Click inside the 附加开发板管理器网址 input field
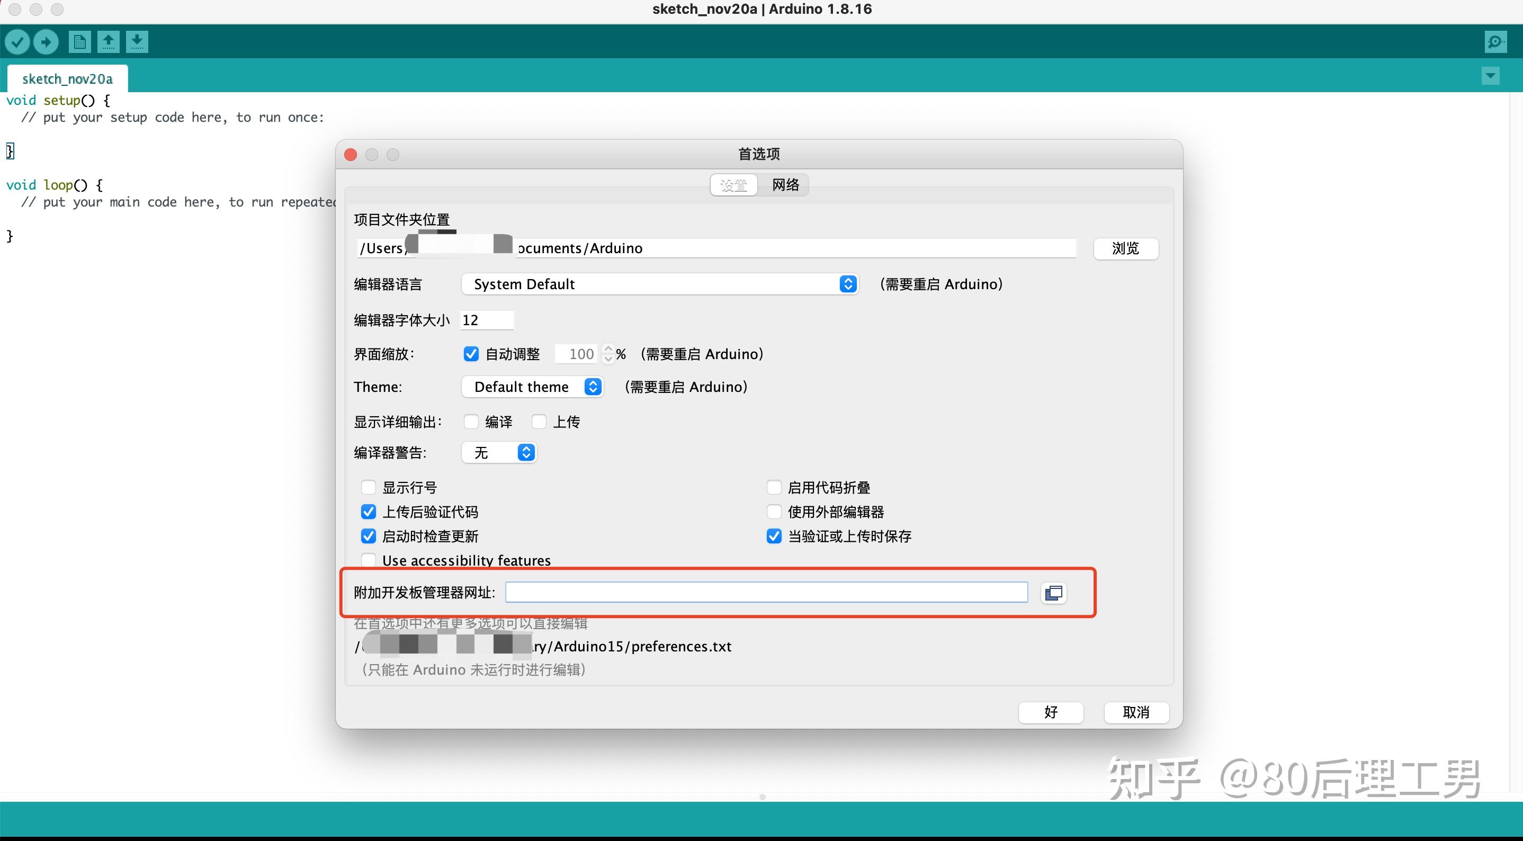The image size is (1523, 841). 766,592
